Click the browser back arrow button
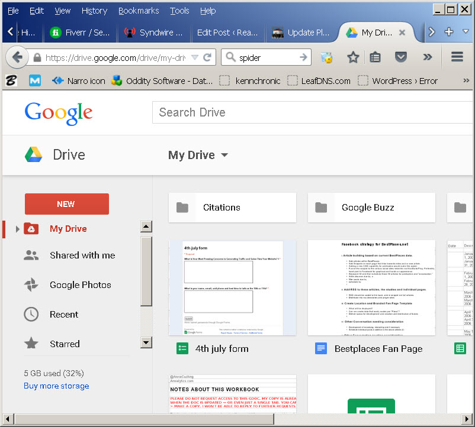Image resolution: width=475 pixels, height=427 pixels. pos(17,57)
